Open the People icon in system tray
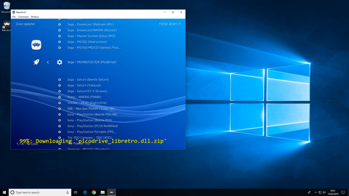This screenshot has height=196, width=349. [309, 193]
